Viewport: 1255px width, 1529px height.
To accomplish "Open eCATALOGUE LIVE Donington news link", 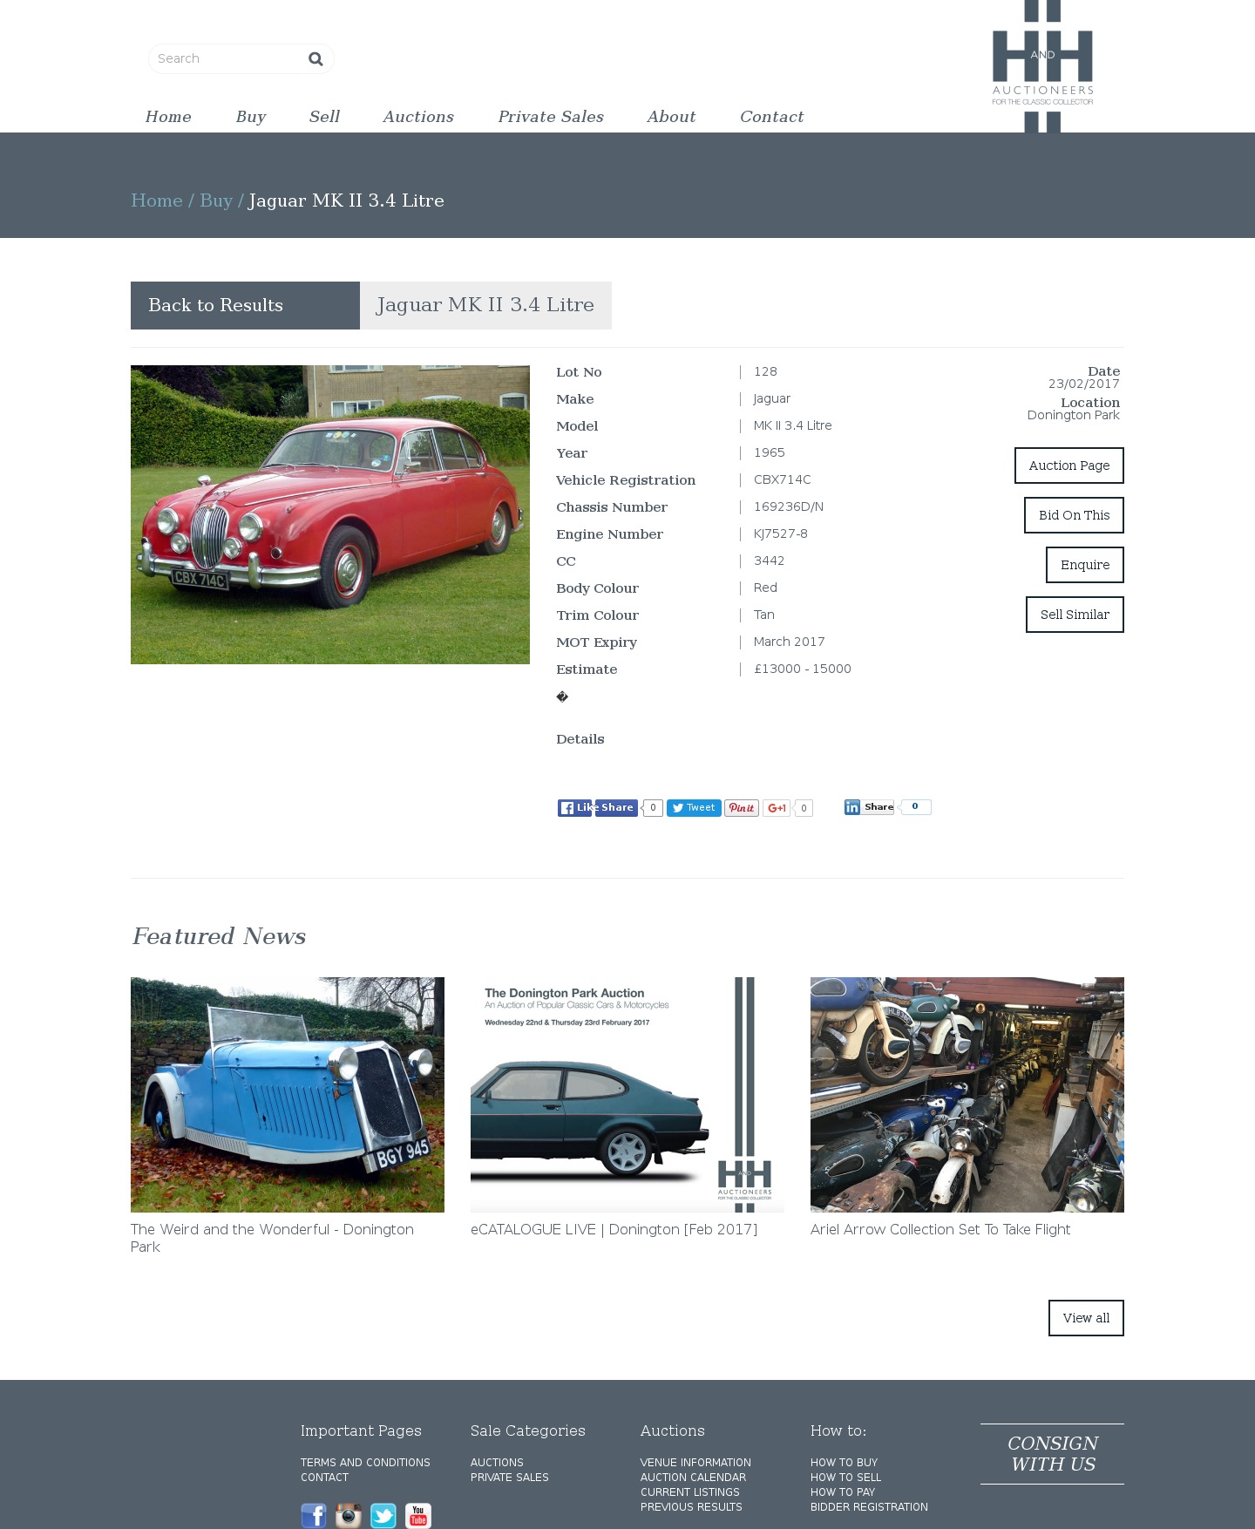I will coord(614,1229).
